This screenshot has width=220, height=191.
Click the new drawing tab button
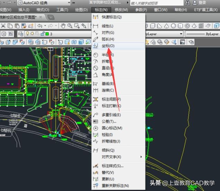pos(51,17)
